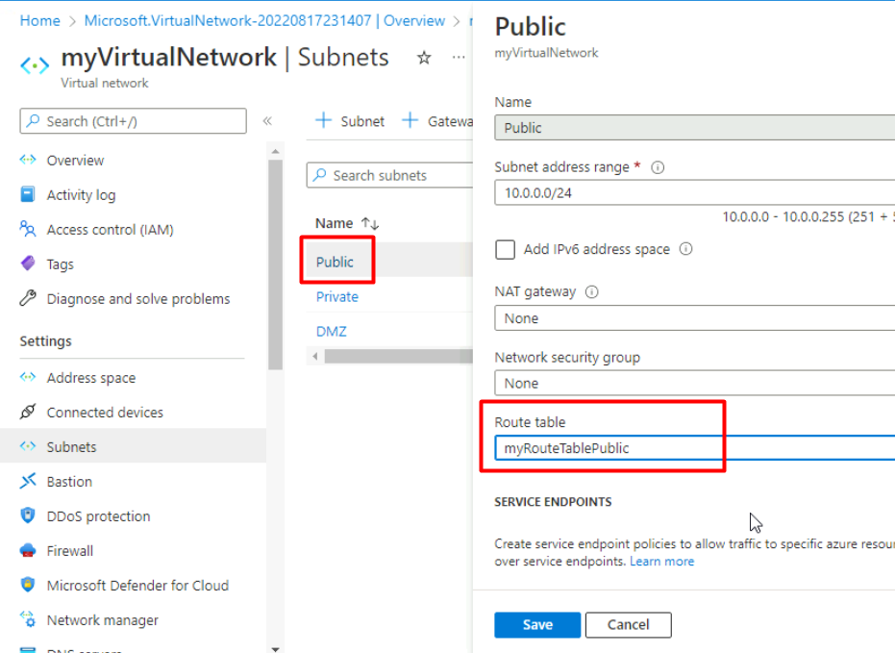Enable Add IPv6 address space checkbox

[x=505, y=249]
